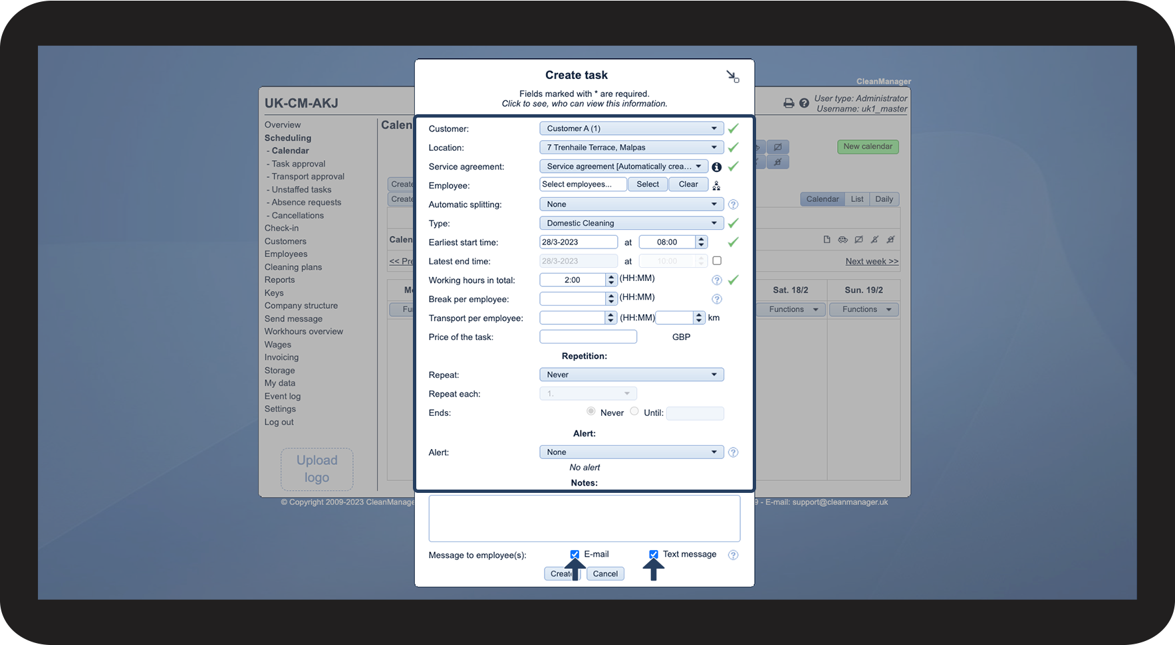
Task: Open Invoicing in sidebar menu
Action: [281, 357]
